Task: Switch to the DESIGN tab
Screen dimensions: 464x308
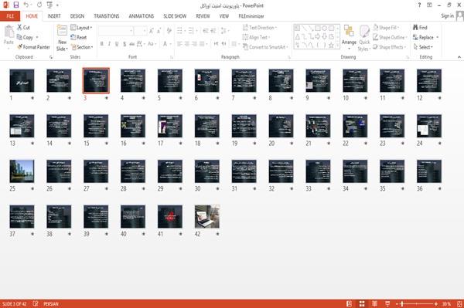Action: coord(77,16)
